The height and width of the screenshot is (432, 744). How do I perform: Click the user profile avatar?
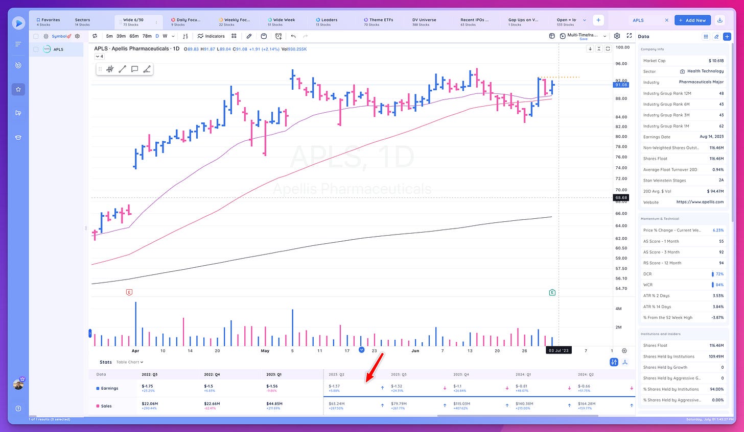point(18,384)
